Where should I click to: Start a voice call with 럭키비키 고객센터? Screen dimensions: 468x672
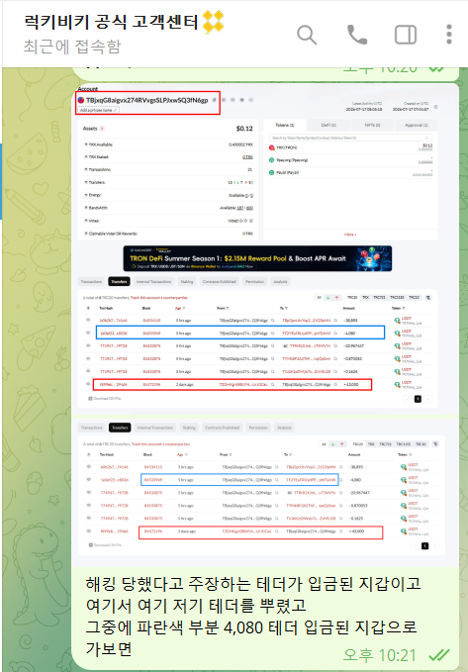tap(357, 35)
